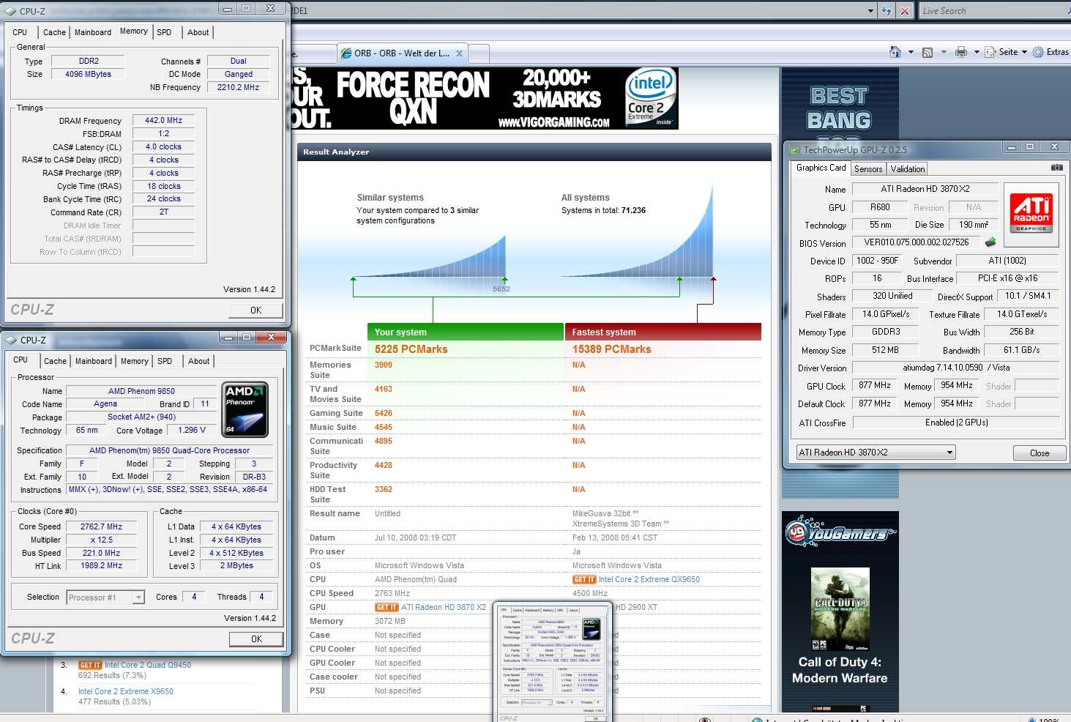
Task: Switch to the Sensors tab in GPU-Z
Action: point(868,169)
